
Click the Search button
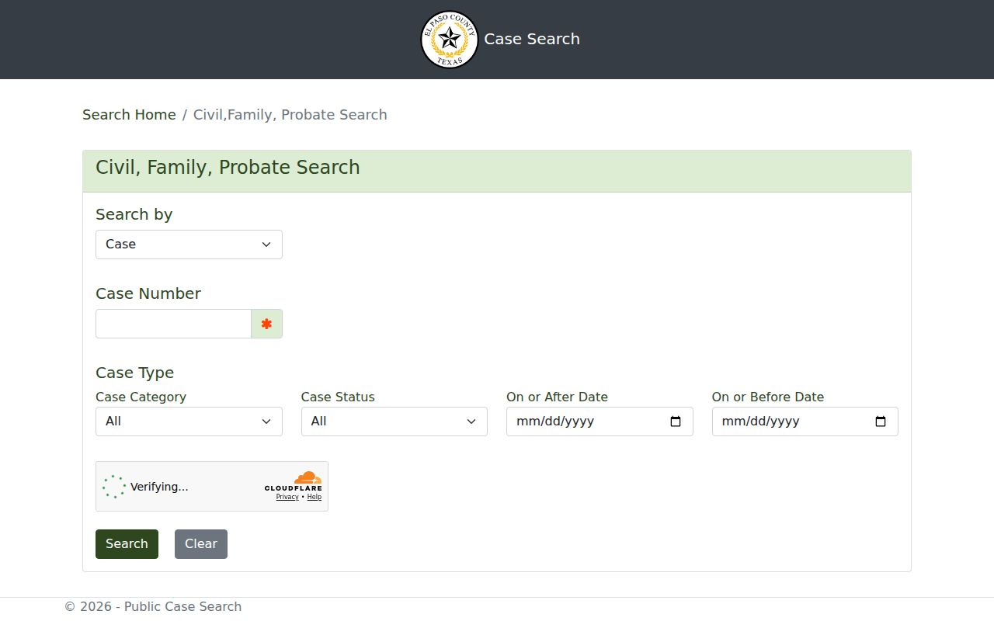(x=127, y=544)
